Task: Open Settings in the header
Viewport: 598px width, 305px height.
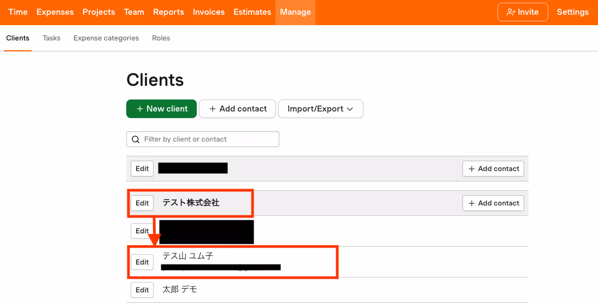Action: (572, 12)
